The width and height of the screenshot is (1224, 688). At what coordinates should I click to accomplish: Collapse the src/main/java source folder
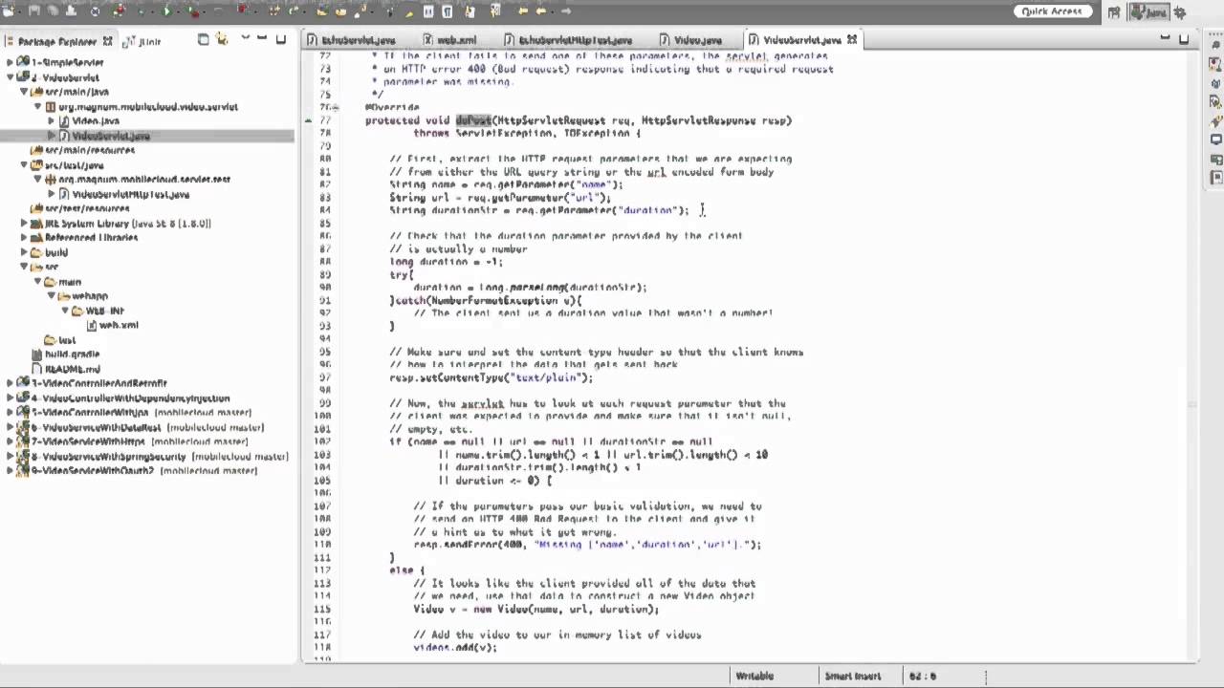(x=24, y=92)
